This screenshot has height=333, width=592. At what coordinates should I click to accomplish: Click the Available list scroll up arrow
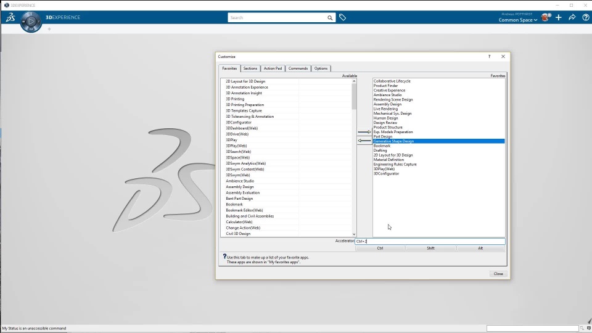[354, 81]
